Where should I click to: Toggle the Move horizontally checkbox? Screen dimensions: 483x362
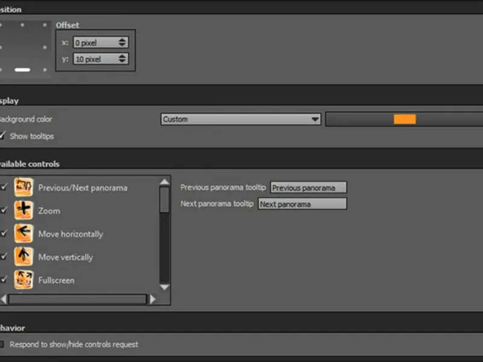[x=4, y=233]
